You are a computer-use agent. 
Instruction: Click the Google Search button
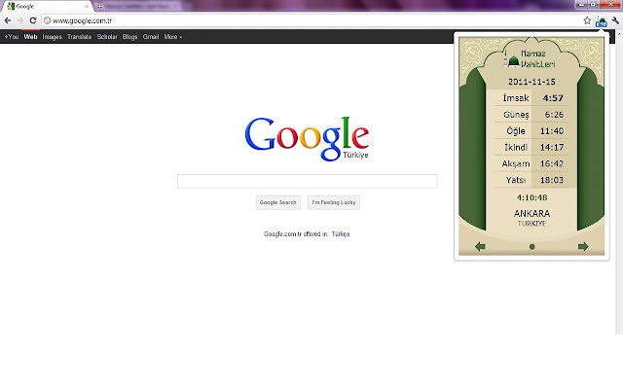pos(278,202)
